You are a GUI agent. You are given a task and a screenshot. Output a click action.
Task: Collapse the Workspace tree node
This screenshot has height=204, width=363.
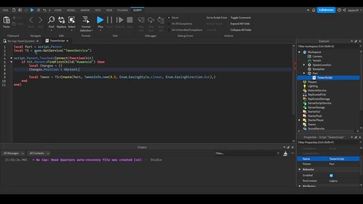tap(299, 52)
